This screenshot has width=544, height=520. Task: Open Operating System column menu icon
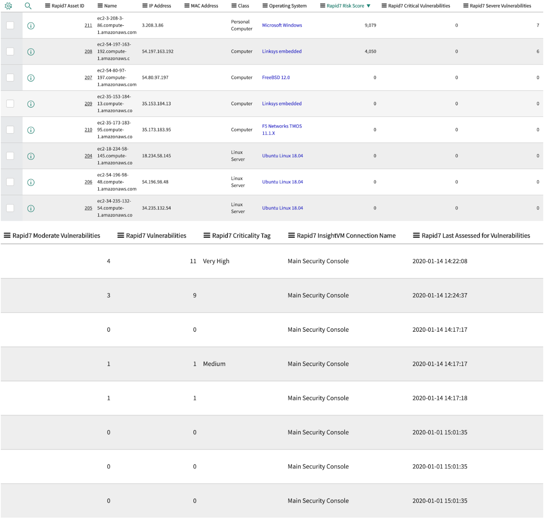tap(265, 6)
